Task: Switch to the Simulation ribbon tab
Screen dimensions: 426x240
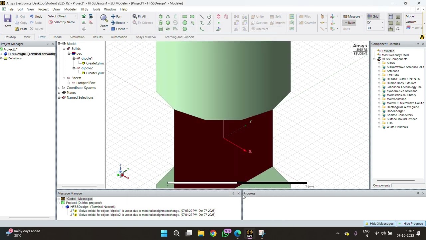Action: point(77,37)
